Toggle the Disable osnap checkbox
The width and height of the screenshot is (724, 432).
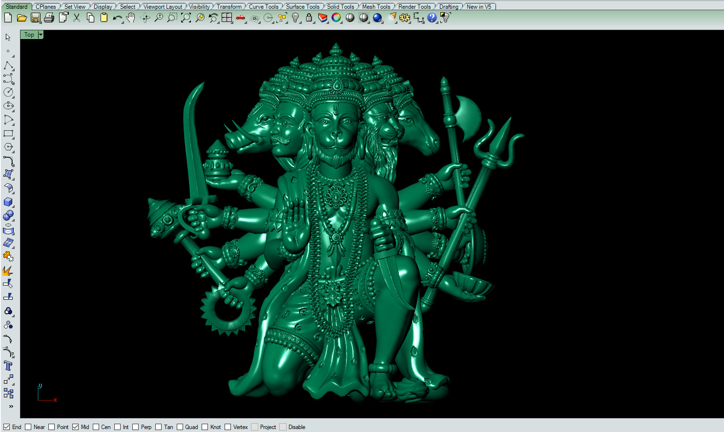283,427
